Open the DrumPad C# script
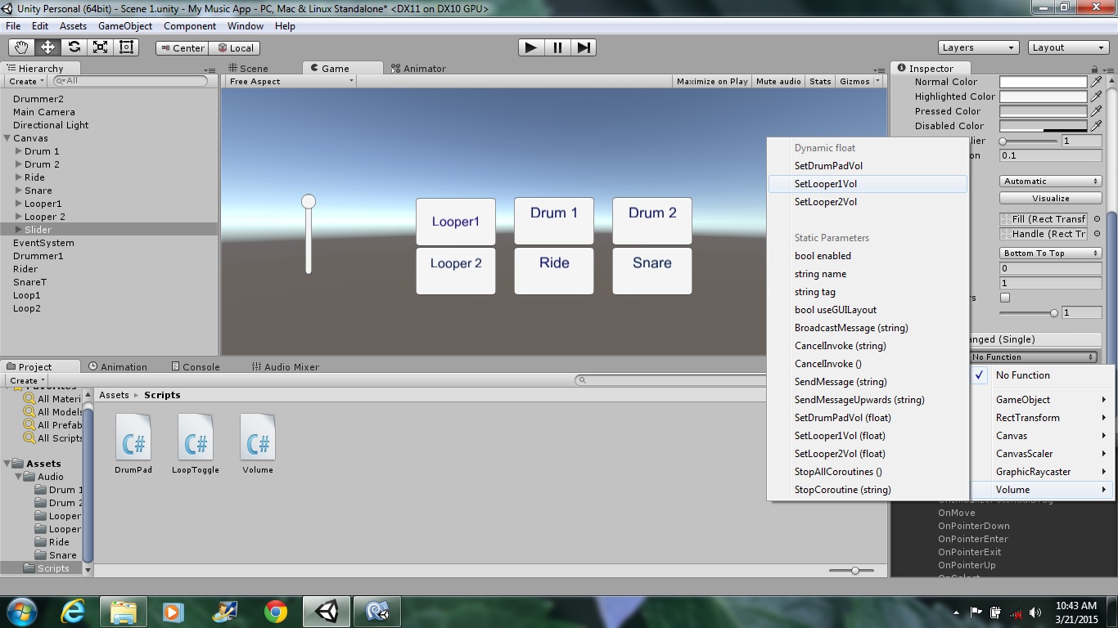This screenshot has height=628, width=1118. point(133,443)
